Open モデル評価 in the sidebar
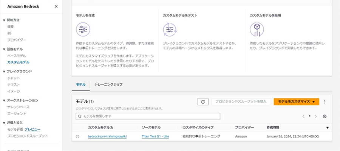Image resolution: width=340 pixels, height=151 pixels. point(15,129)
